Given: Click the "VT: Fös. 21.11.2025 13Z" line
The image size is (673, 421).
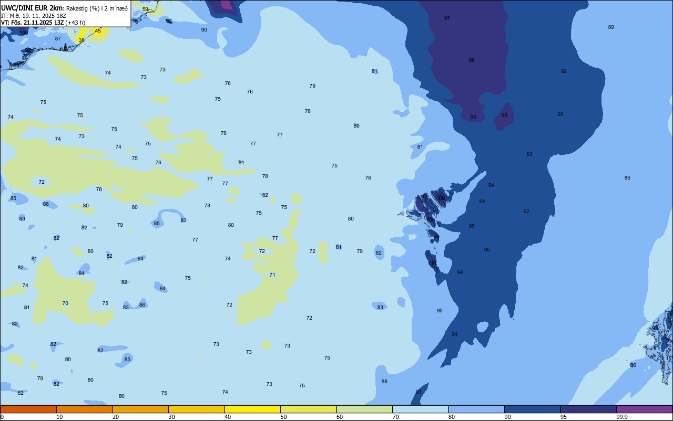Looking at the screenshot, I should click(33, 23).
